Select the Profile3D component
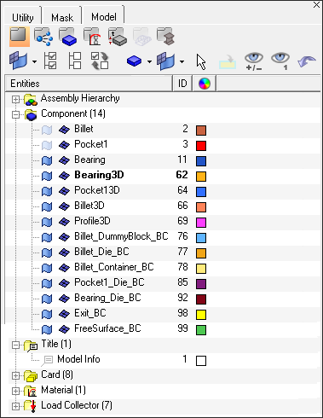This screenshot has height=418, width=323. pyautogui.click(x=92, y=221)
